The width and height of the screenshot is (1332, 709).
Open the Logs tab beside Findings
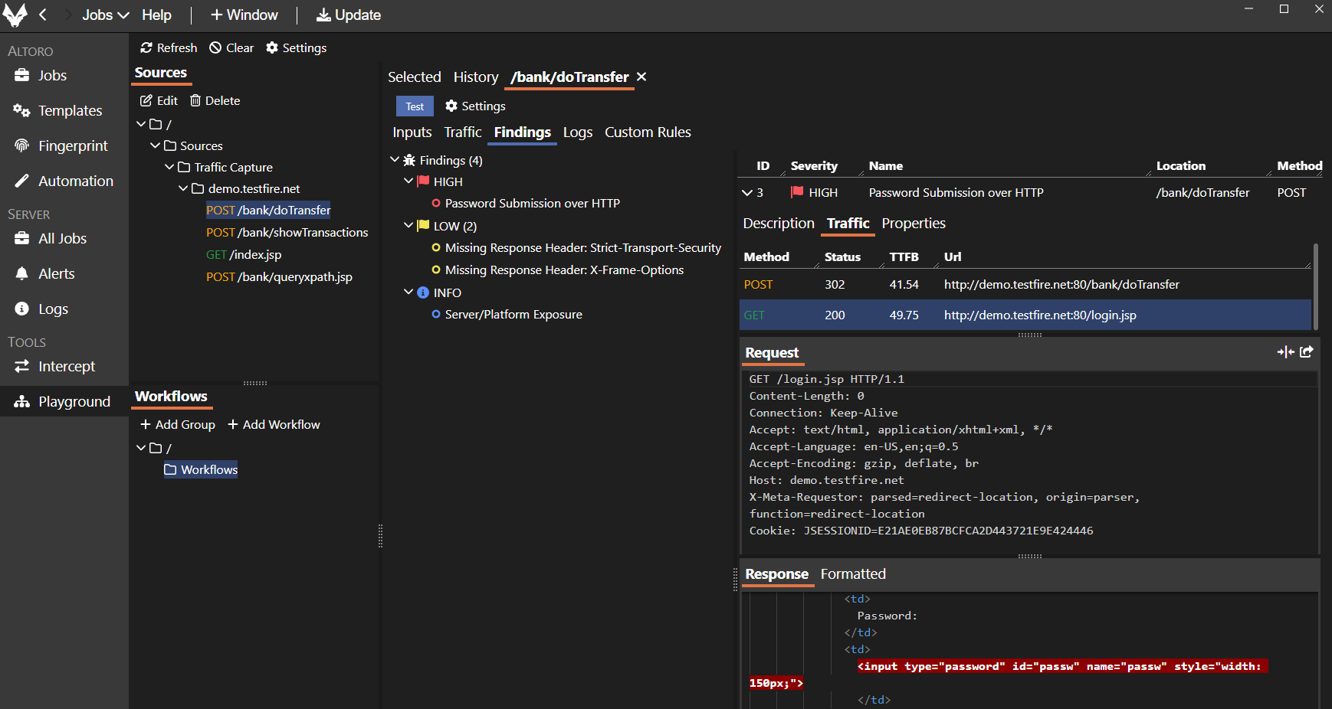(578, 132)
